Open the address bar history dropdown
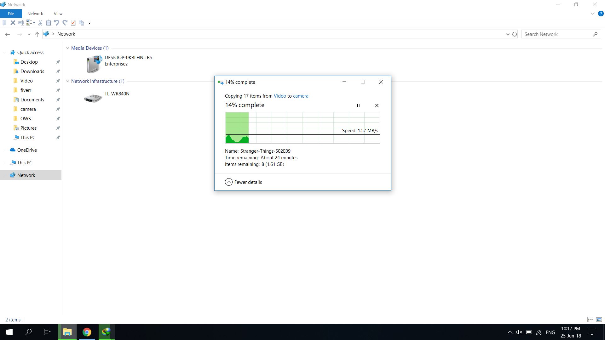Image resolution: width=605 pixels, height=340 pixels. coord(508,34)
